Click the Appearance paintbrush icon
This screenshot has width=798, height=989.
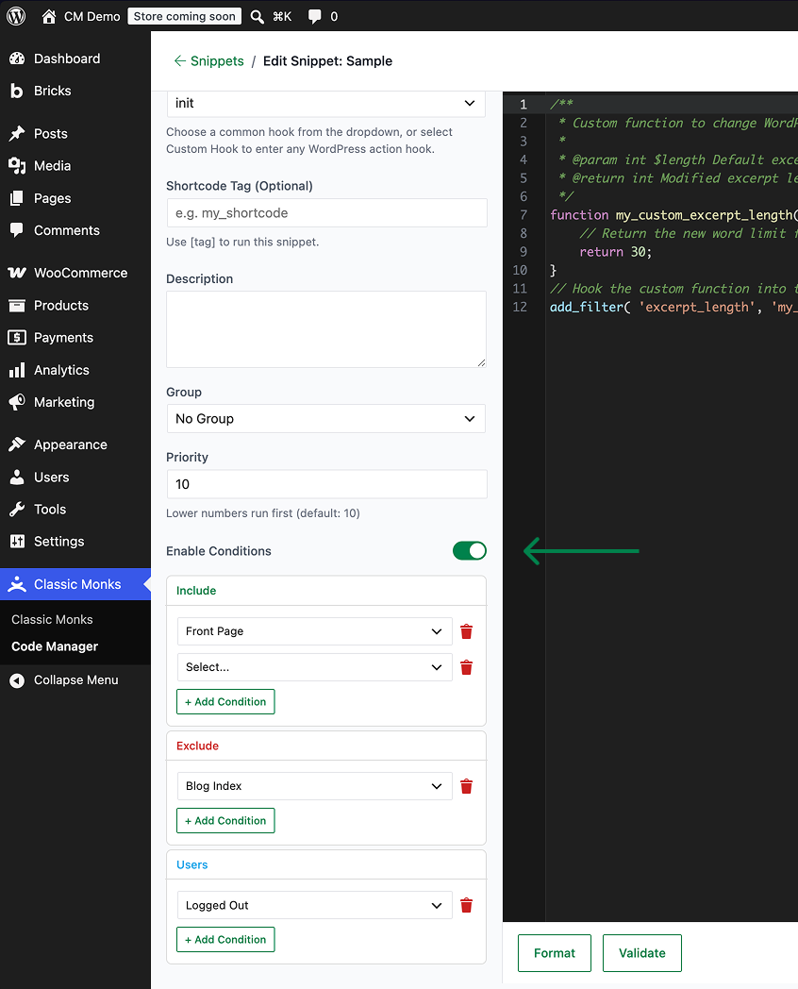pyautogui.click(x=17, y=444)
